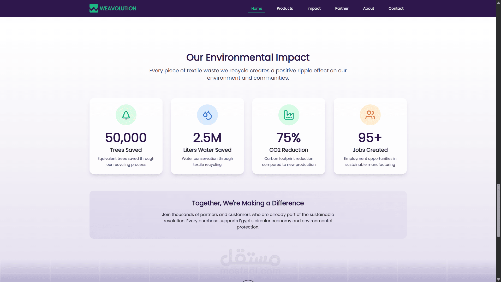Go to the Products page
501x282 pixels.
(x=285, y=8)
